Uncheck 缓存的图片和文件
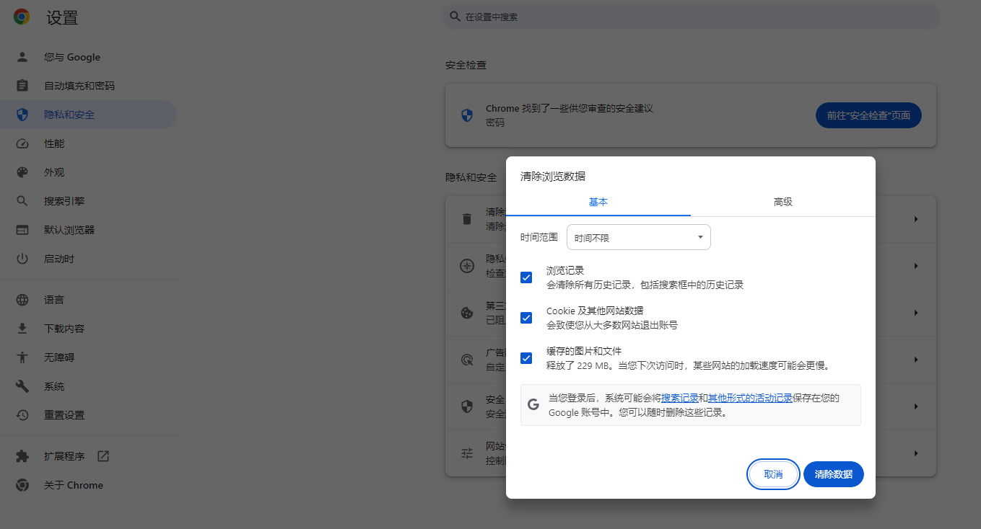 click(526, 358)
